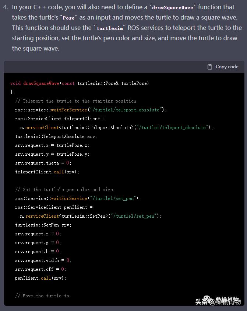Click the srv.request.theta = 0 line
This screenshot has width=247, height=311.
point(43,163)
